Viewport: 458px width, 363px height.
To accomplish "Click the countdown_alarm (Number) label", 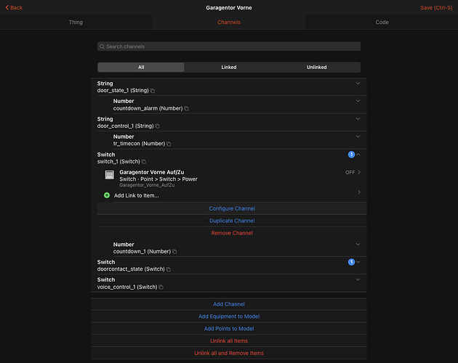I will coord(148,108).
